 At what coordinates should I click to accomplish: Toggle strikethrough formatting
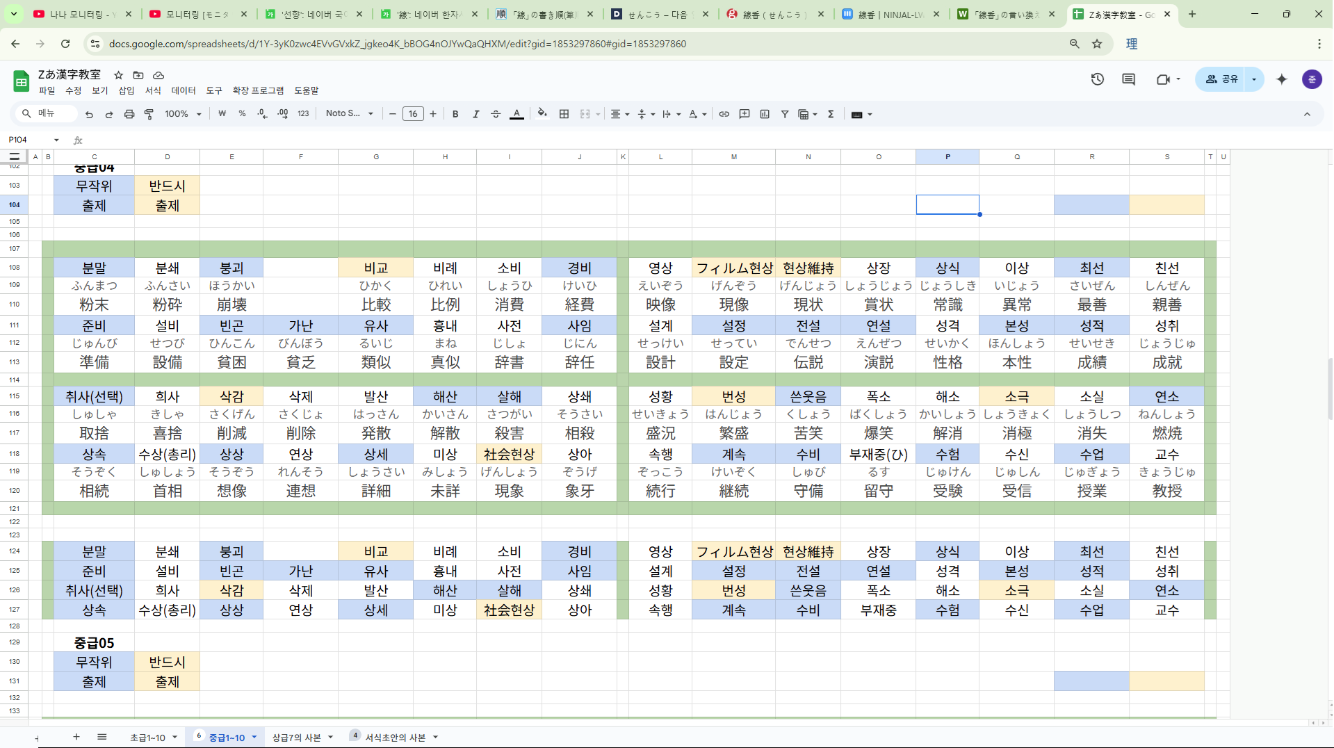(496, 114)
